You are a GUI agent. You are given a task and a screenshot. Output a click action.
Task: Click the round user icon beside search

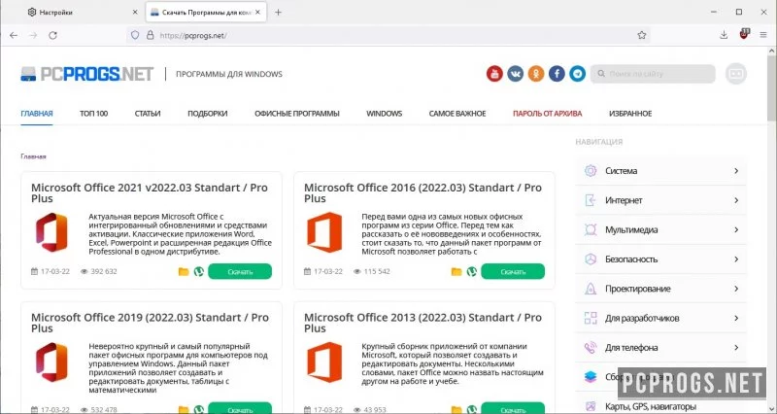(736, 74)
